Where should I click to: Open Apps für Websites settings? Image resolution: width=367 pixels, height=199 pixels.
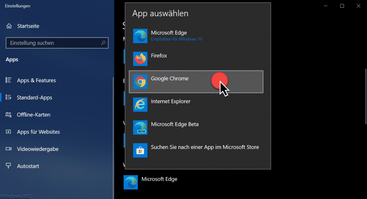pos(38,132)
